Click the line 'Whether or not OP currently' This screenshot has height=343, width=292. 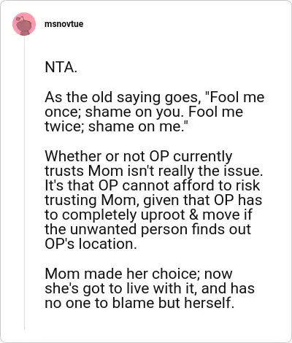coord(138,156)
